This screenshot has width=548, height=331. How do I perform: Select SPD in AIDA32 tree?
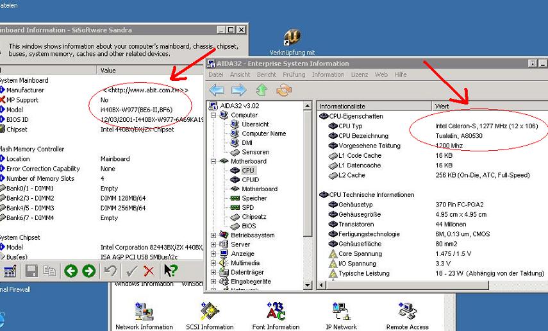pos(248,207)
